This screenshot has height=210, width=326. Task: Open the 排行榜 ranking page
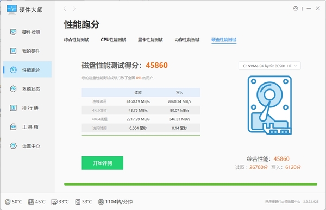[x=27, y=108]
